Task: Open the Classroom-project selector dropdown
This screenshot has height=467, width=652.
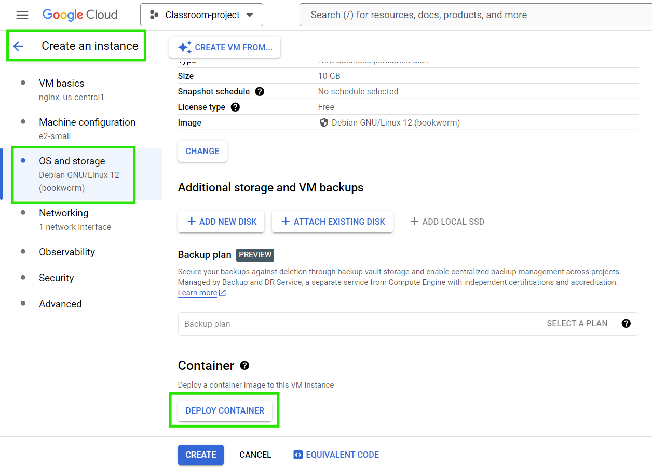Action: tap(201, 15)
